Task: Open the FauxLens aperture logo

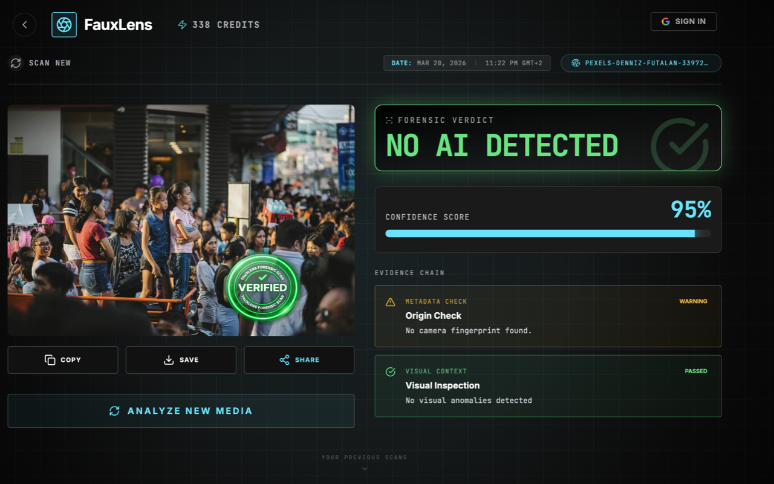Action: (64, 25)
